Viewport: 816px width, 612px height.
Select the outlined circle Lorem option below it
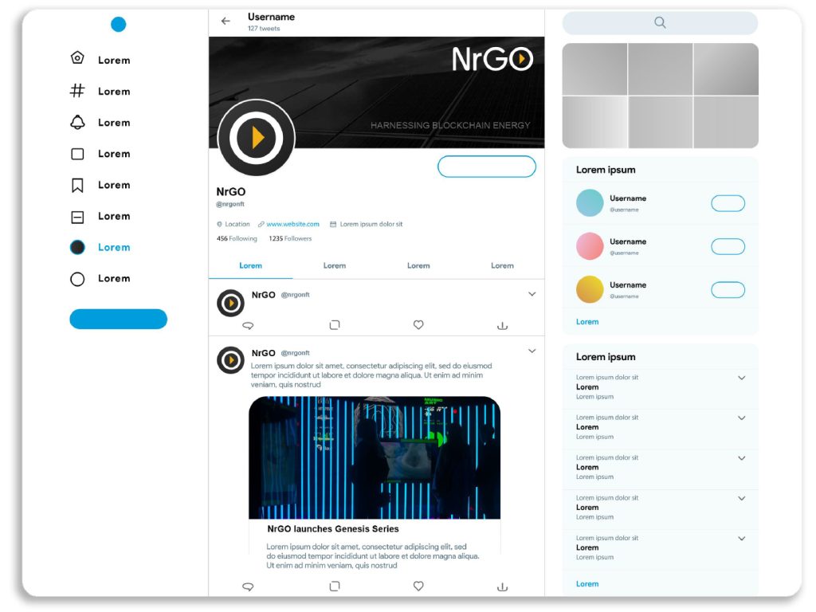click(77, 278)
